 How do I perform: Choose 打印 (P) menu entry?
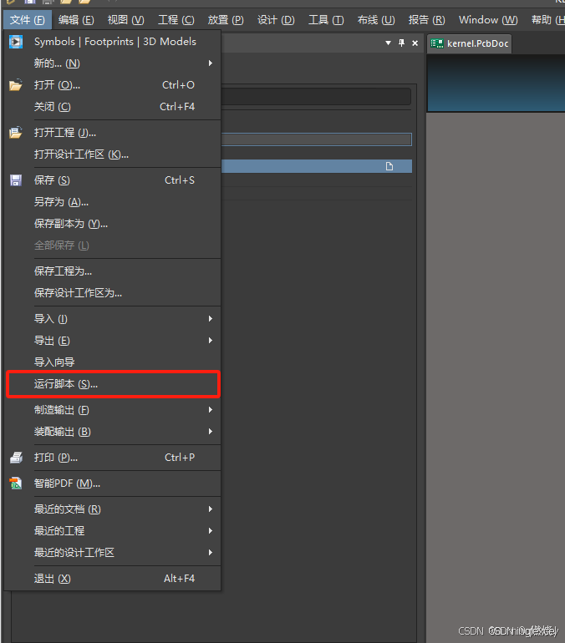(113, 458)
